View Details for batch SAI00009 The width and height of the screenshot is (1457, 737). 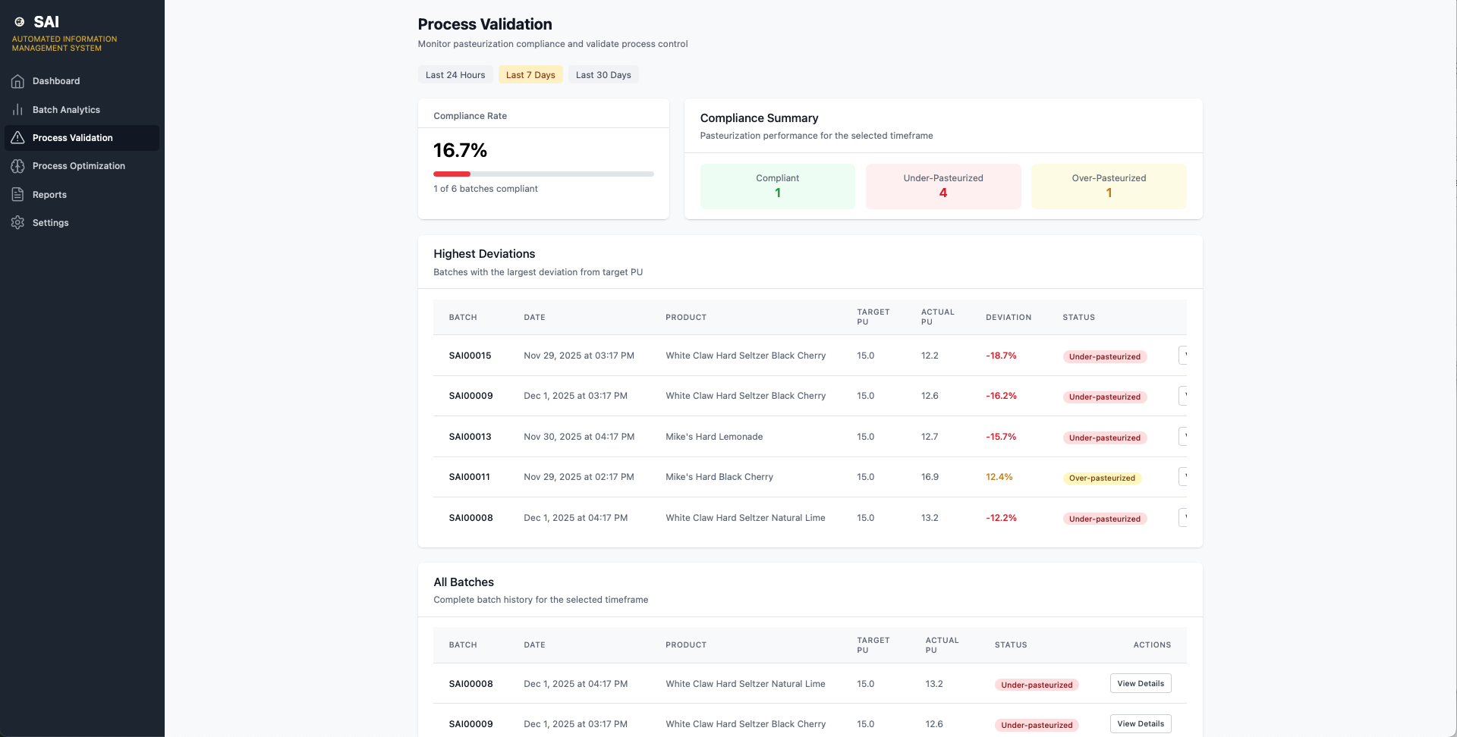pos(1141,723)
